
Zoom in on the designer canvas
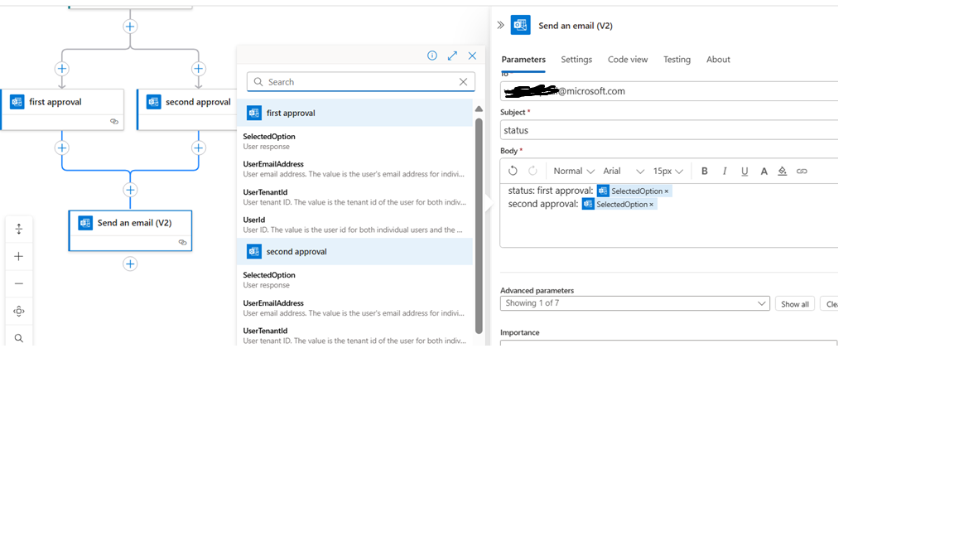tap(19, 256)
